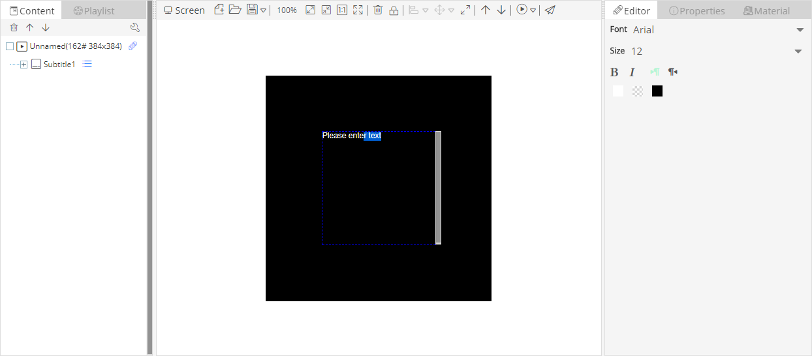Delete the item with the Content panel trash icon

[x=14, y=27]
